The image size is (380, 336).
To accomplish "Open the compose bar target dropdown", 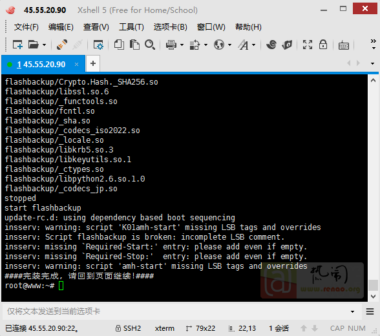I will (x=352, y=311).
